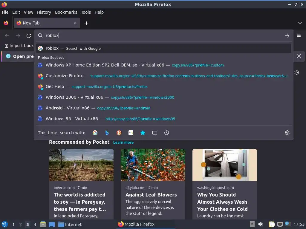306x229 pixels.
Task: Search this time with Google icon
Action: click(95, 133)
